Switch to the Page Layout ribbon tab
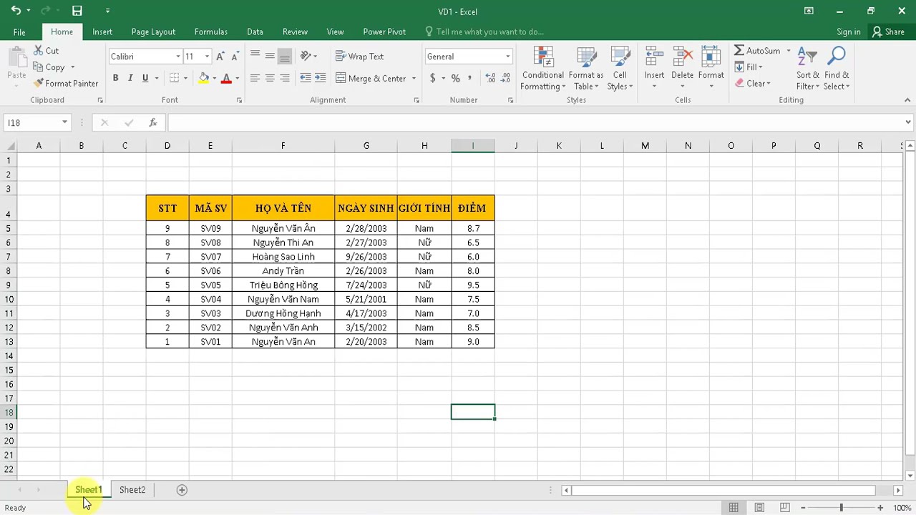The height and width of the screenshot is (515, 916). tap(153, 31)
